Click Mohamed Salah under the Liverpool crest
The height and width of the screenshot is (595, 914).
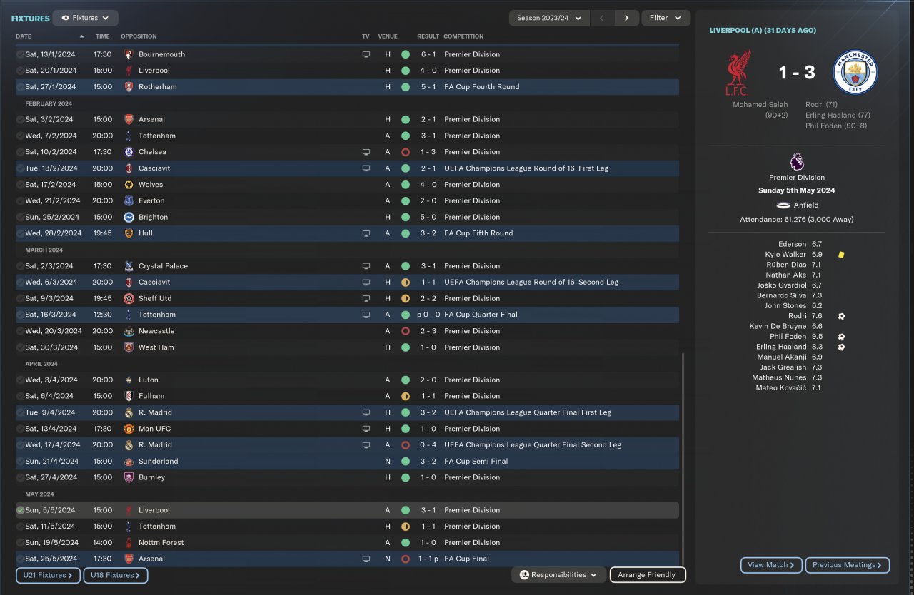(760, 105)
